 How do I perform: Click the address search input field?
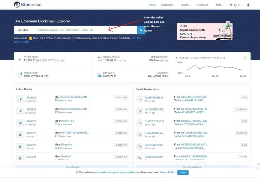pyautogui.click(x=86, y=30)
